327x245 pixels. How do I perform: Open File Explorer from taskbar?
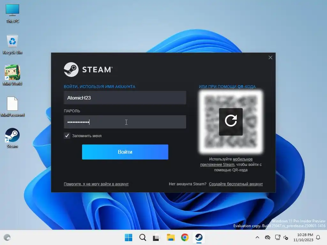click(x=171, y=237)
